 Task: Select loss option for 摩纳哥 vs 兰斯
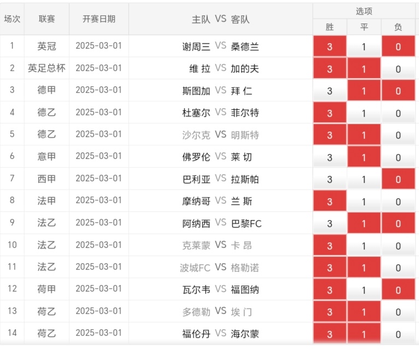tap(398, 201)
